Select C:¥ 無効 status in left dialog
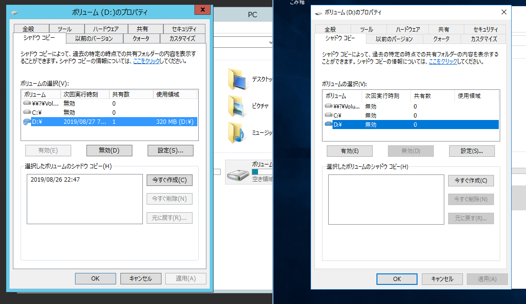Image resolution: width=526 pixels, height=304 pixels. pos(69,112)
